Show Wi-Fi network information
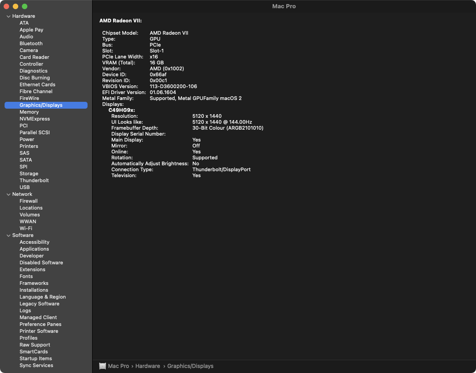The width and height of the screenshot is (476, 373). coord(26,228)
